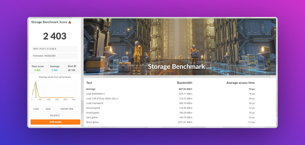Click the YMTC PC411-512GB-B device name
This screenshot has width=305, height=145.
[x=55, y=49]
